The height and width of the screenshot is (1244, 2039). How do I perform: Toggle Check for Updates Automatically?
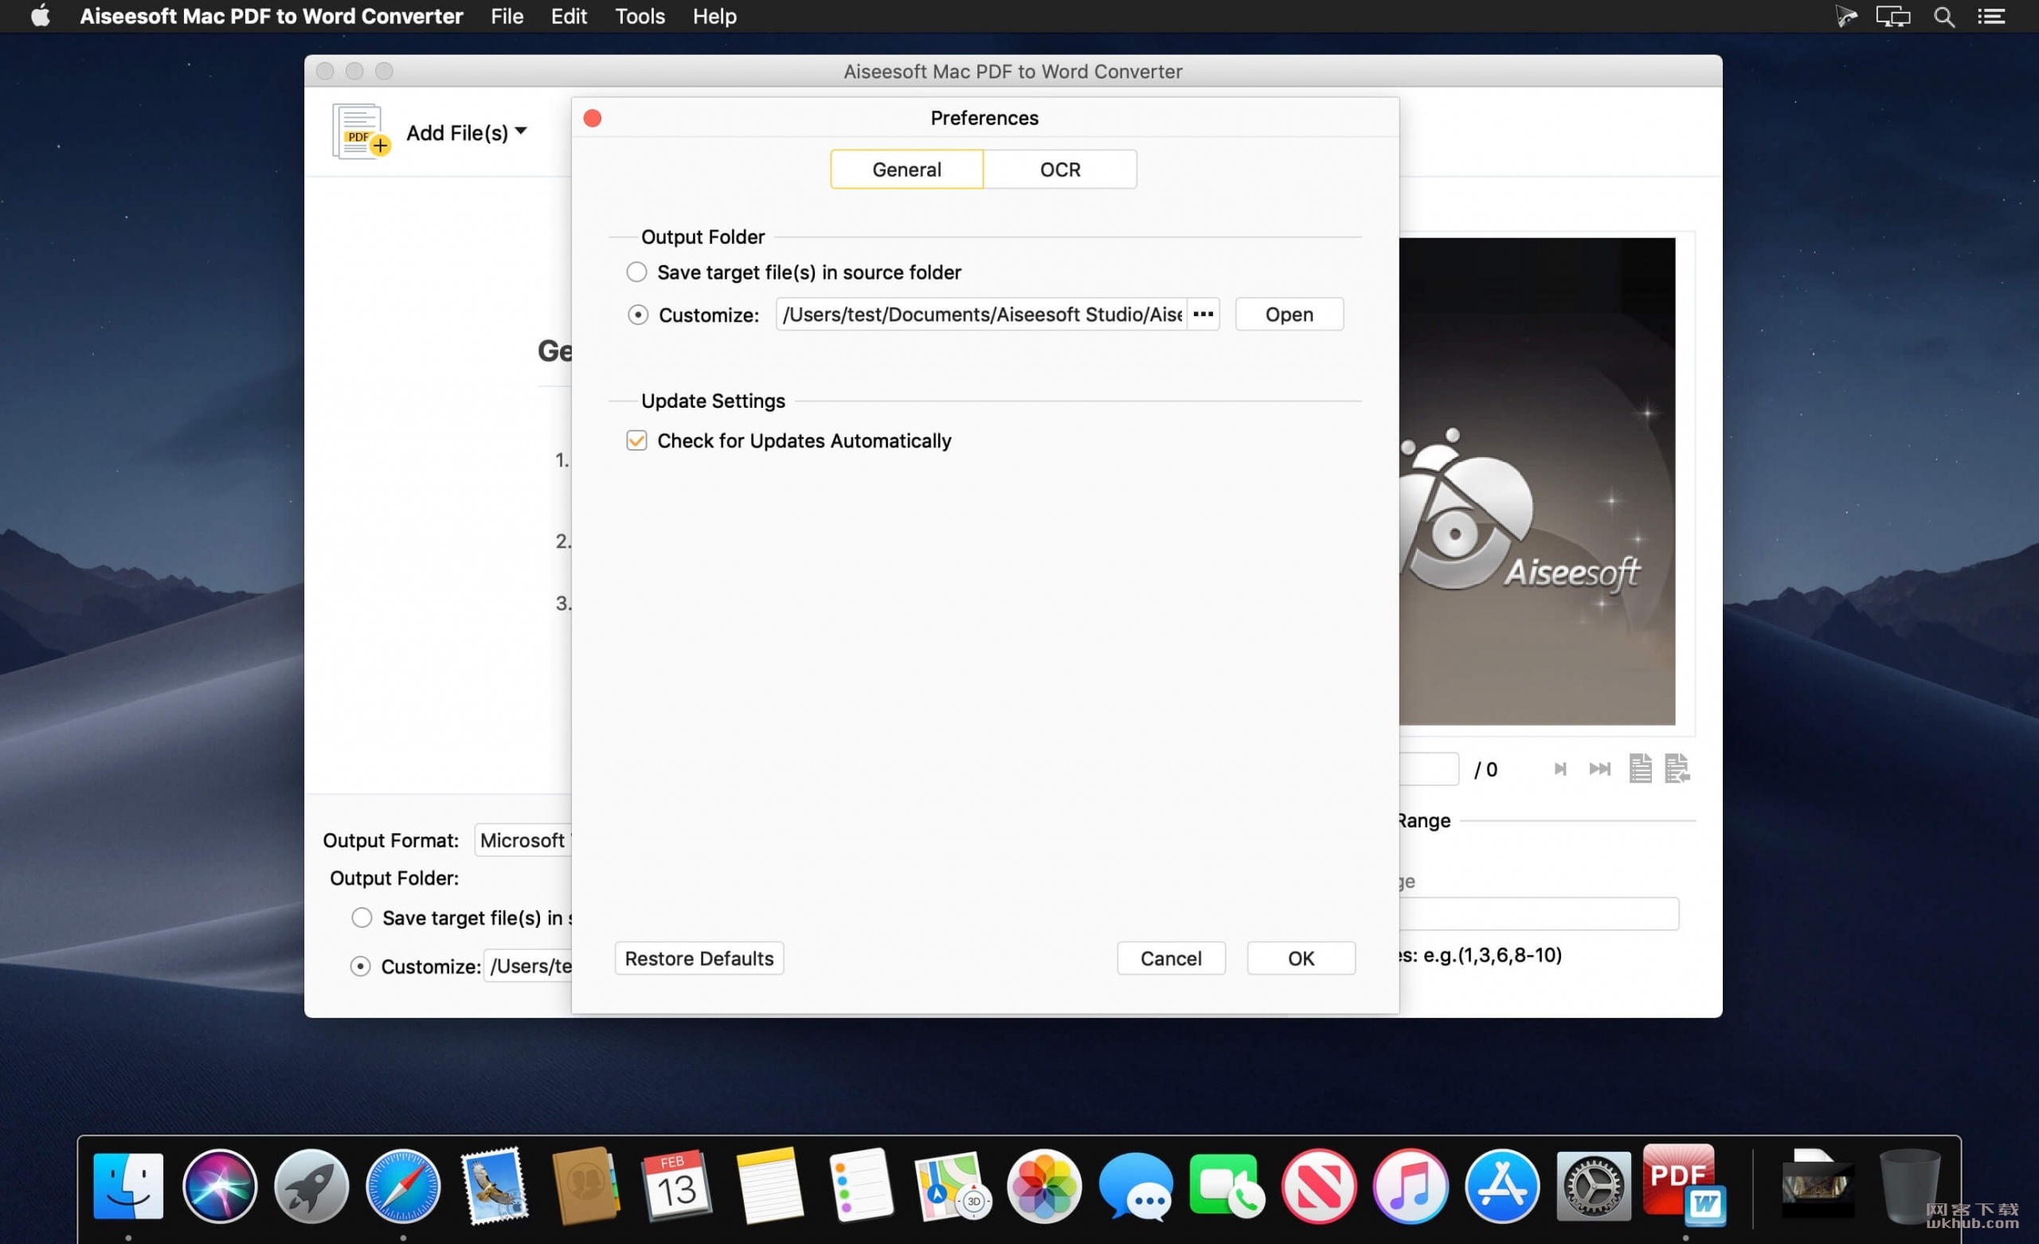636,440
